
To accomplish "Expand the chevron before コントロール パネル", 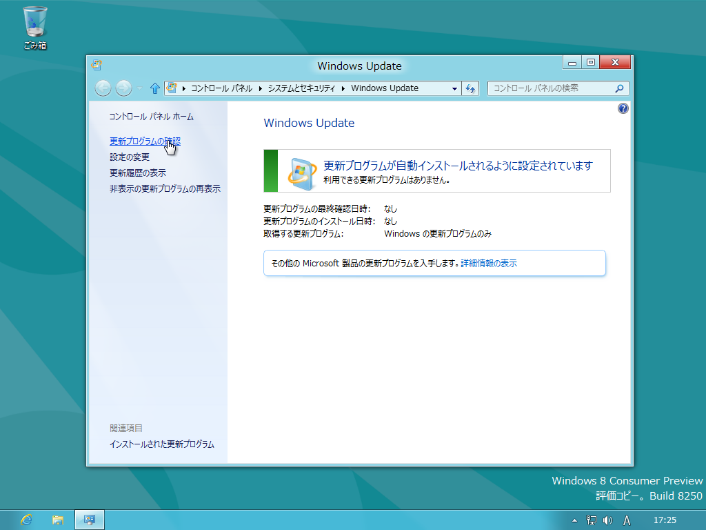I will tap(184, 88).
